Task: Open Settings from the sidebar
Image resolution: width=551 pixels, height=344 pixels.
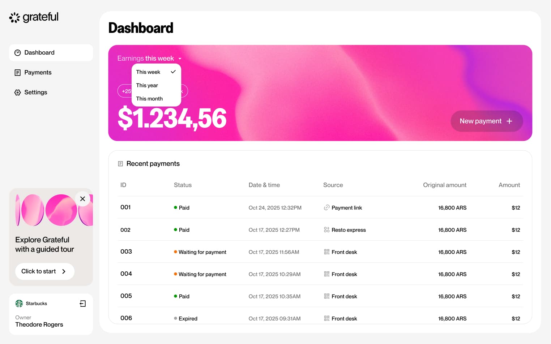Action: coord(35,93)
